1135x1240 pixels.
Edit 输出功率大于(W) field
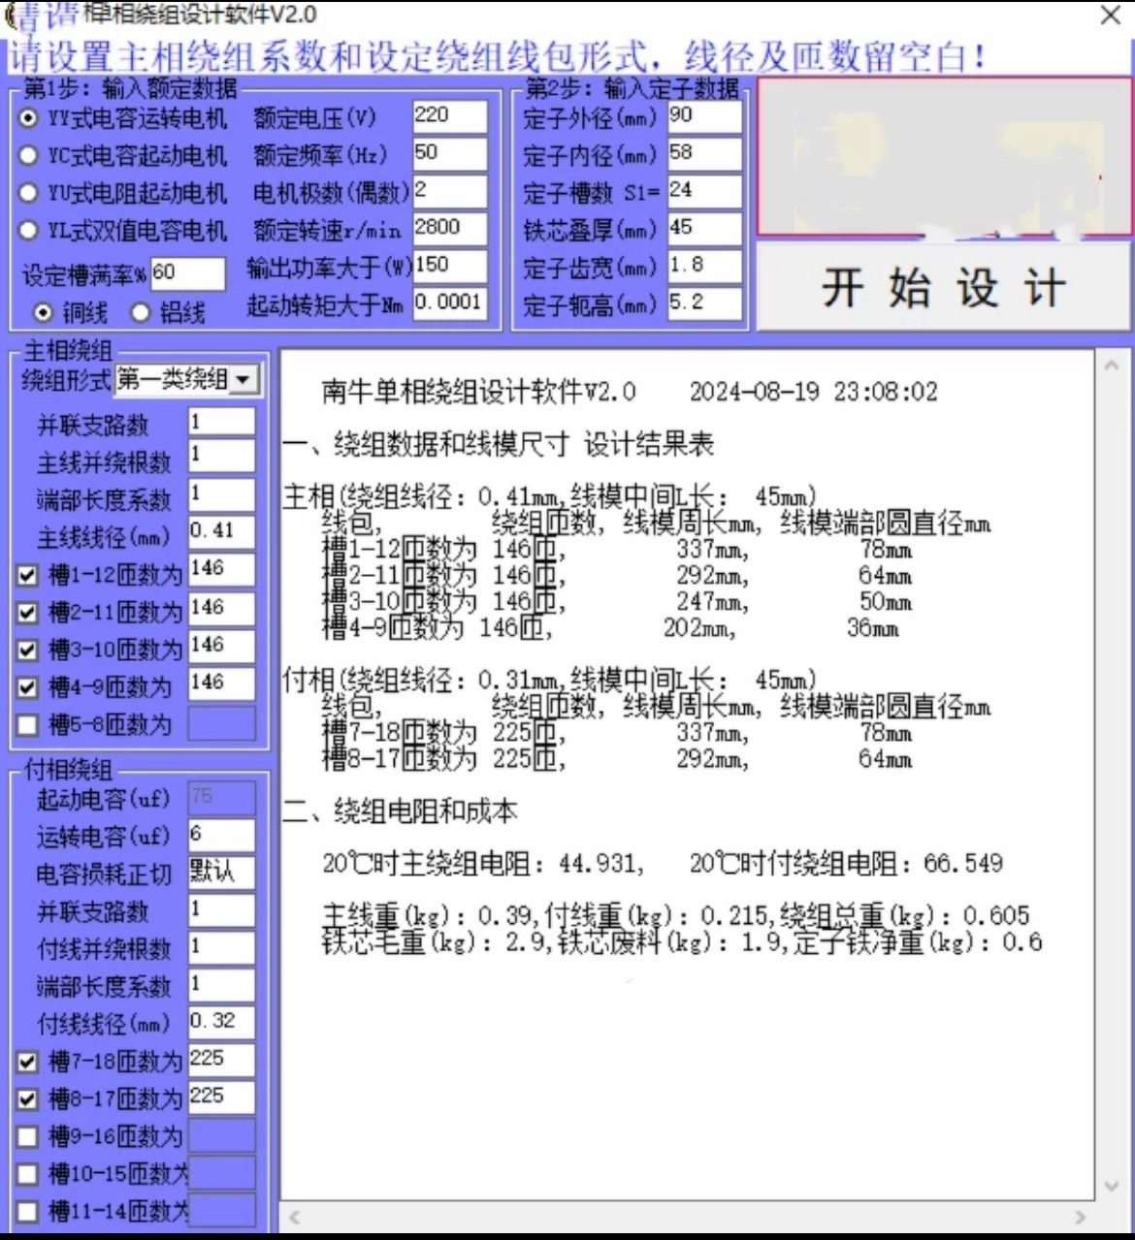[x=449, y=266]
